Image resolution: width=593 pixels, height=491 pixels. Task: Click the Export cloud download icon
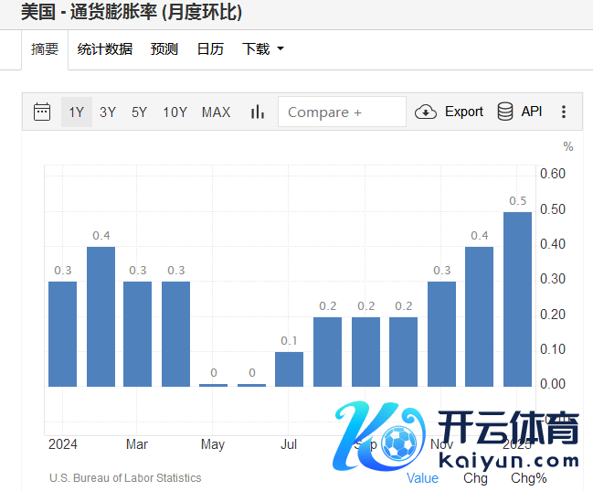pos(426,112)
